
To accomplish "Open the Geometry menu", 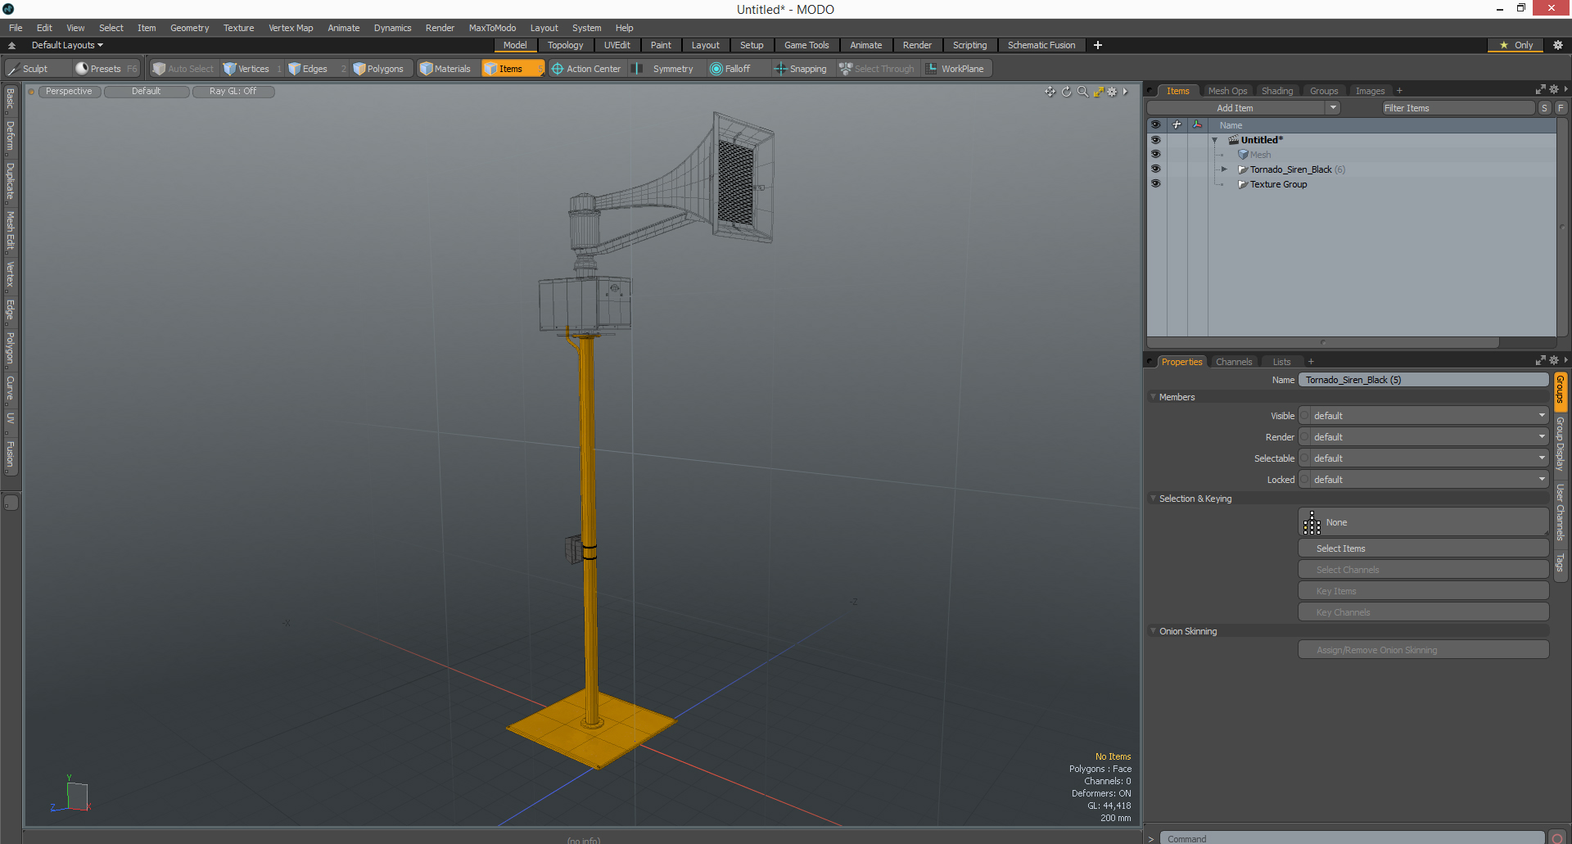I will (189, 28).
